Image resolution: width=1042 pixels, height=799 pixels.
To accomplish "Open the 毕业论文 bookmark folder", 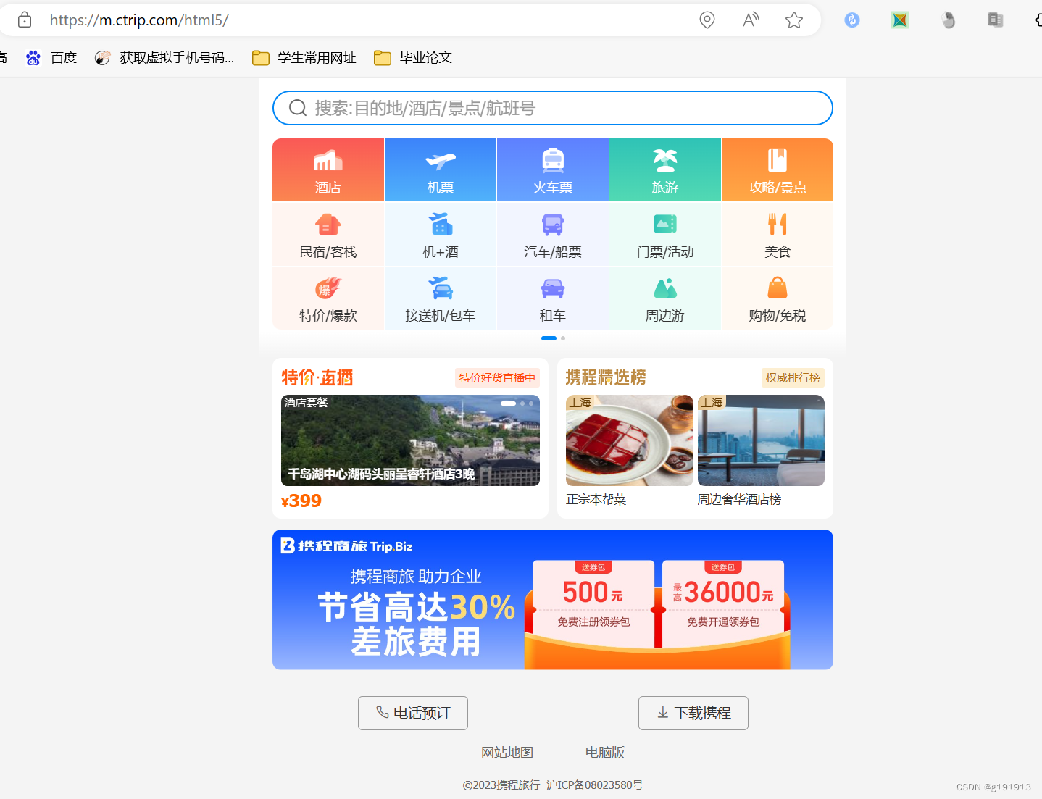I will click(x=413, y=58).
